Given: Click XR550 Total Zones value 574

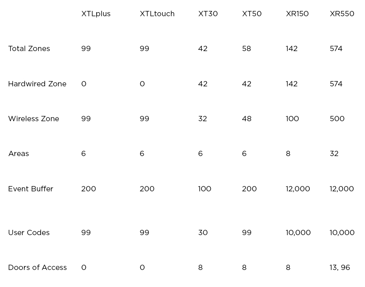Looking at the screenshot, I should 336,49.
